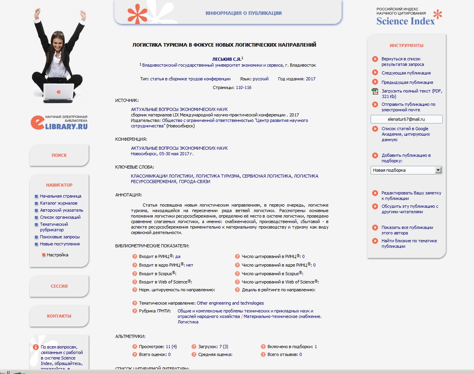The image size is (474, 374).
Task: Click the year link 2017
Action: [311, 79]
